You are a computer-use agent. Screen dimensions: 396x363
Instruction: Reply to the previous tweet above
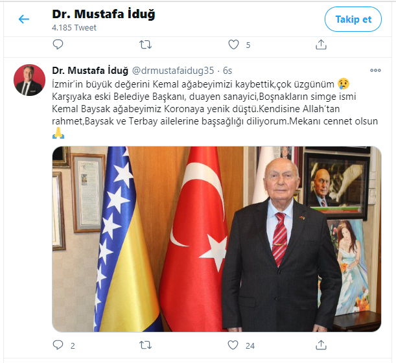point(58,45)
